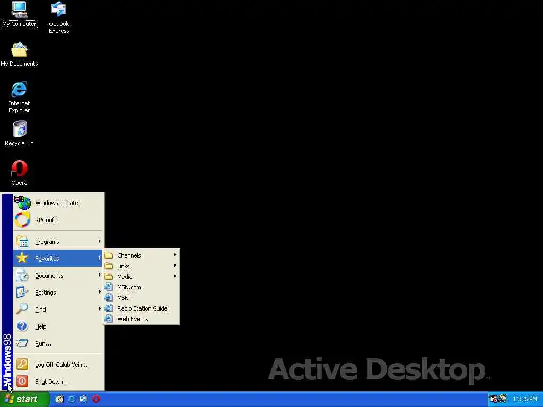This screenshot has width=543, height=407.
Task: Launch Outlook Express from Quick Launch
Action: [84, 399]
